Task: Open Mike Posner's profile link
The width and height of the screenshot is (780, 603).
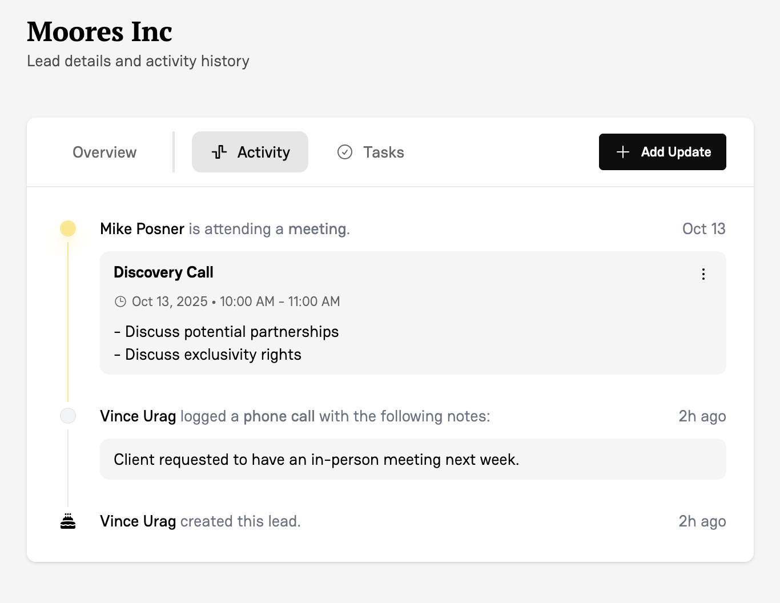Action: click(142, 228)
